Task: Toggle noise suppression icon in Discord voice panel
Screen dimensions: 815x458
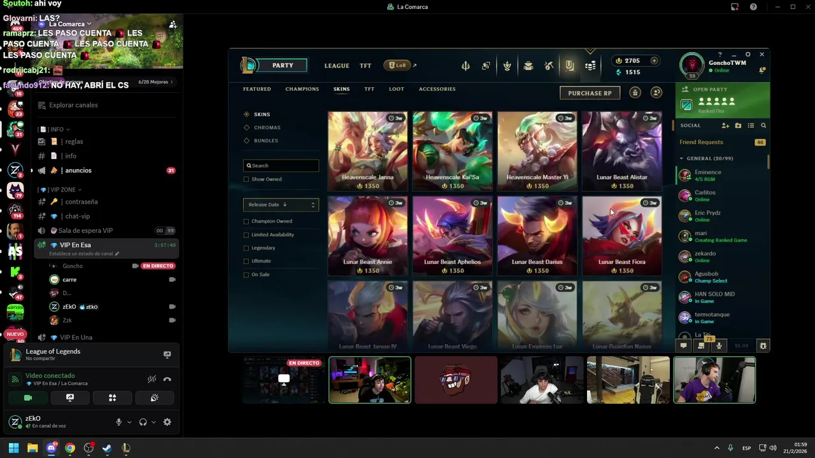Action: coord(152,379)
